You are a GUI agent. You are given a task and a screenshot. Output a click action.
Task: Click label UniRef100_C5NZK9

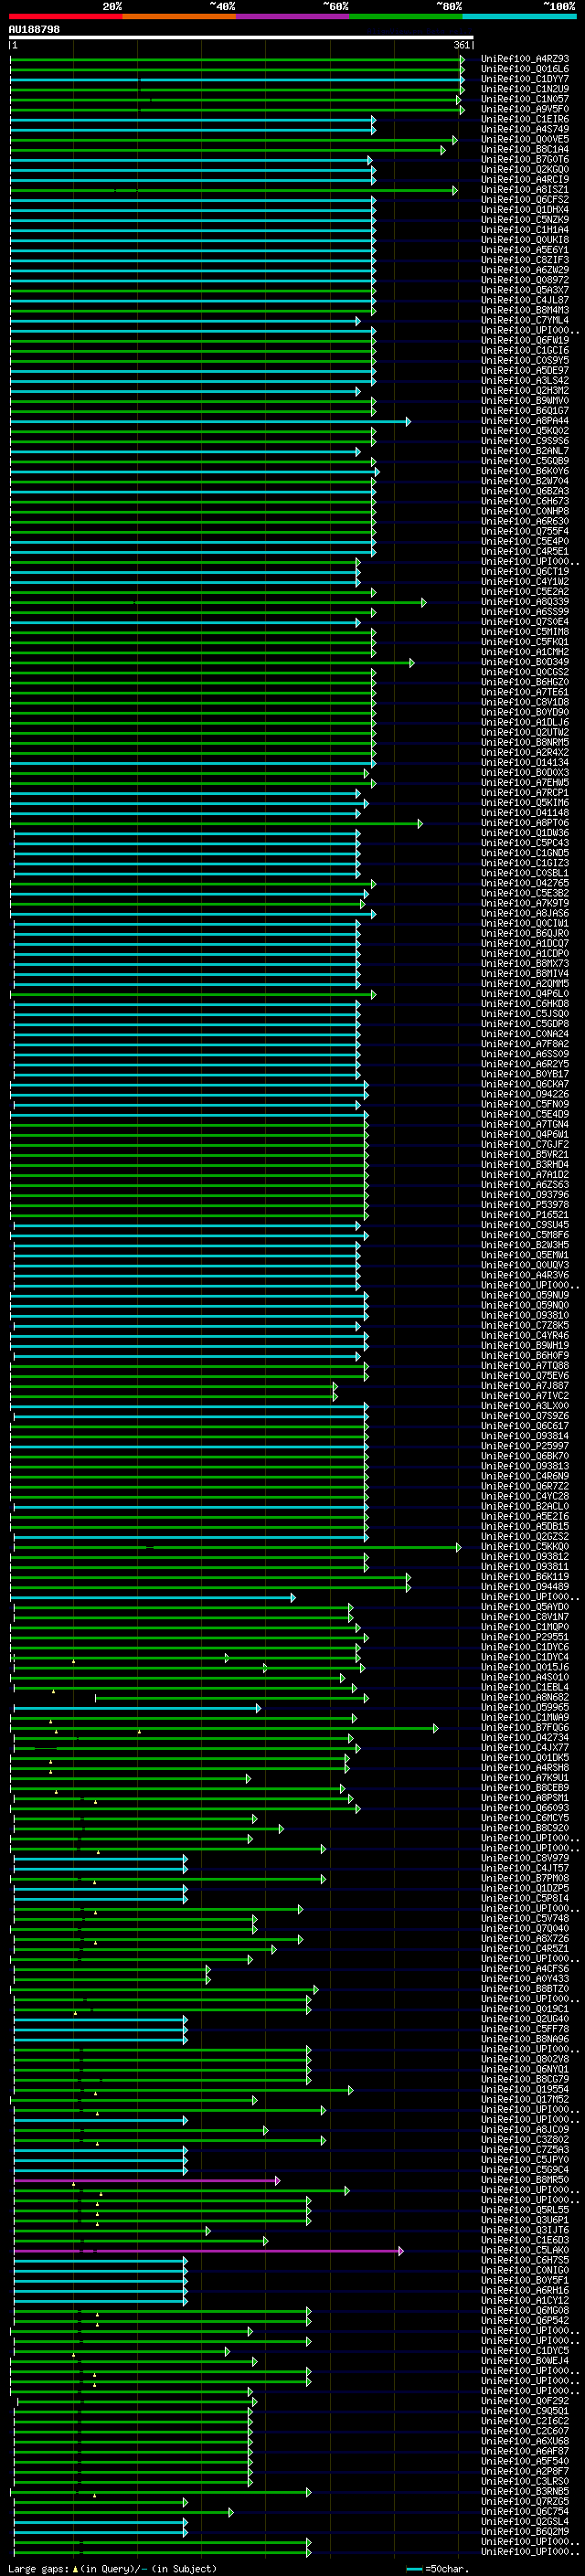tap(525, 220)
